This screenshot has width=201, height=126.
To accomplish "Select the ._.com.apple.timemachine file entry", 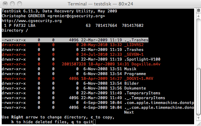I will pyautogui.click(x=98, y=107).
